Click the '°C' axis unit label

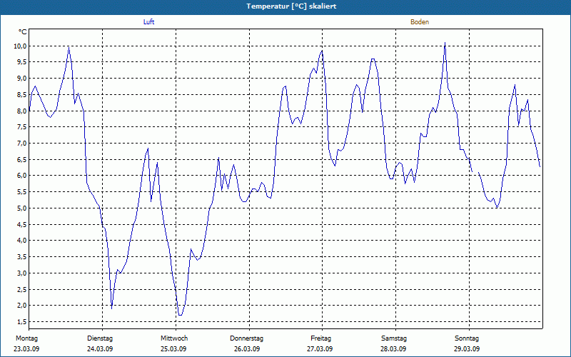tap(23, 32)
